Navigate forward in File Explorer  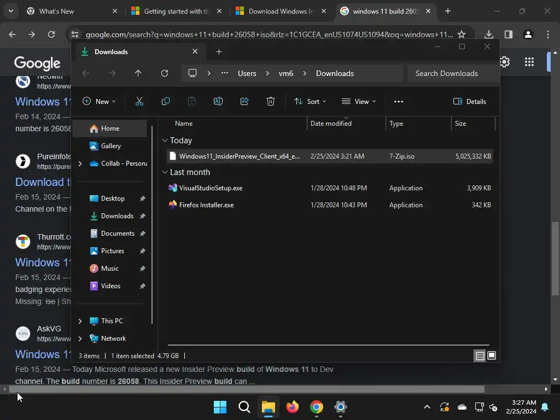coord(112,73)
